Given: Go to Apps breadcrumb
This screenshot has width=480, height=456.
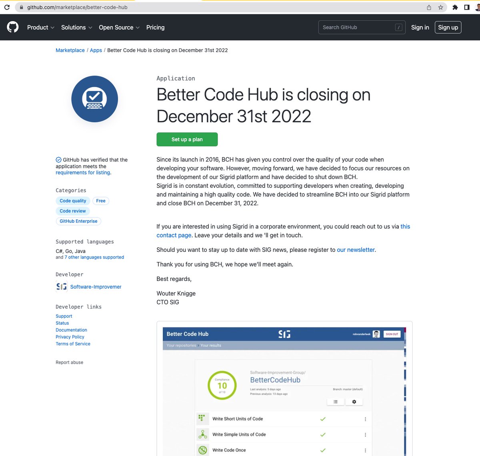Looking at the screenshot, I should coord(96,50).
